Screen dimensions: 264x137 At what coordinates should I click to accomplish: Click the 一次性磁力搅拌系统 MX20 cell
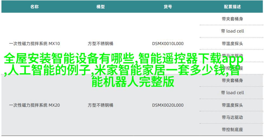coord(34,105)
